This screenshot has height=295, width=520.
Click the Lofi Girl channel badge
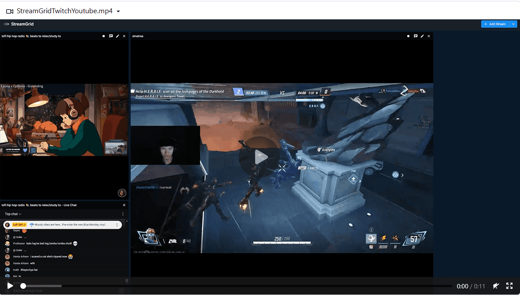coord(19,225)
